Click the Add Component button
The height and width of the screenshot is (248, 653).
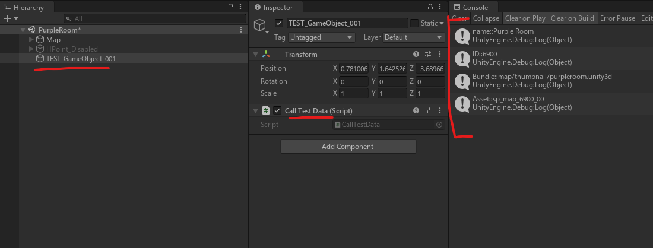click(348, 147)
